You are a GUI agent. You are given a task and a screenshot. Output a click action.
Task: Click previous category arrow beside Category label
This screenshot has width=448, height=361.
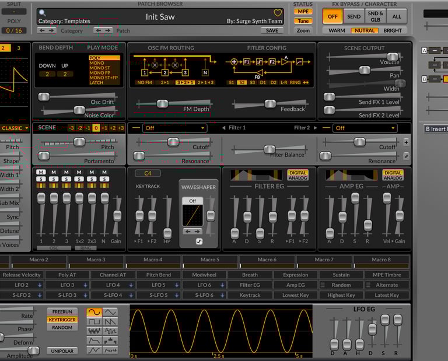[42, 30]
